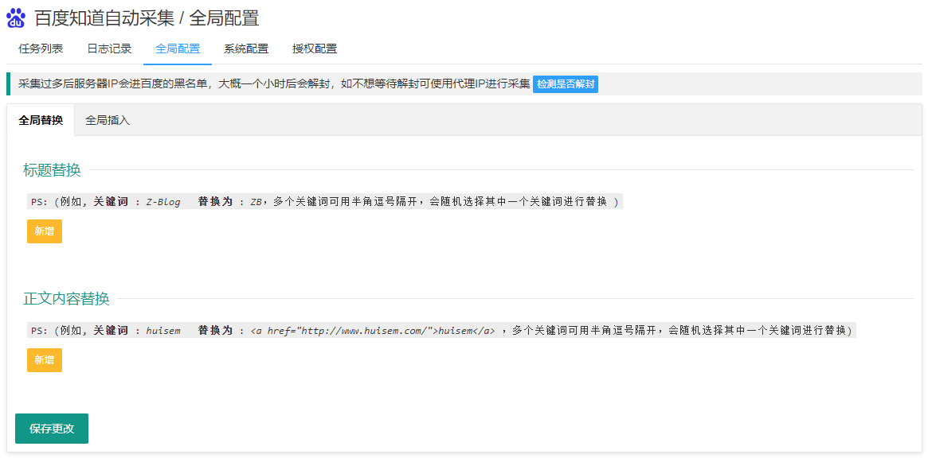Switch to the 全局插入 sub-tab
Viewport: 928px width, 458px height.
pyautogui.click(x=108, y=121)
